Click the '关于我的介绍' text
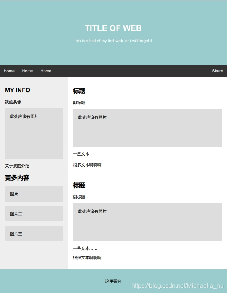Image resolution: width=227 pixels, height=293 pixels. pos(17,166)
